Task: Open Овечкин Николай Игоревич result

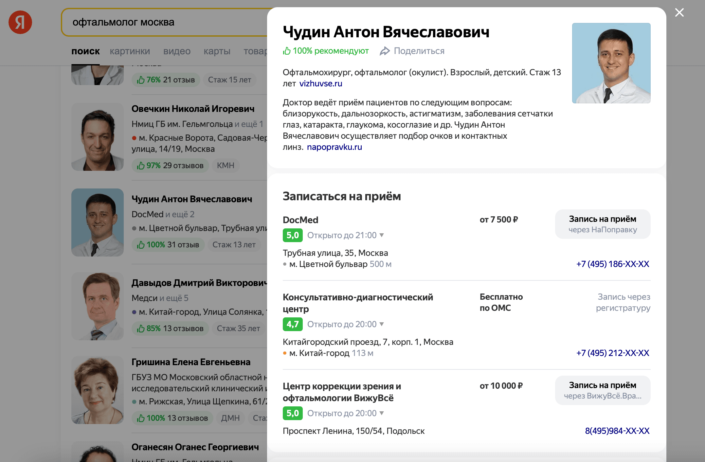Action: [193, 109]
